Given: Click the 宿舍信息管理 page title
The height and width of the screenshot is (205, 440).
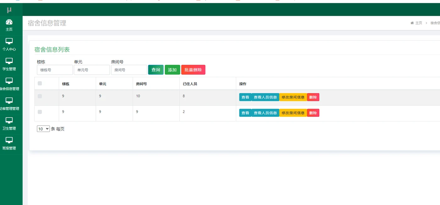Looking at the screenshot, I should point(47,23).
